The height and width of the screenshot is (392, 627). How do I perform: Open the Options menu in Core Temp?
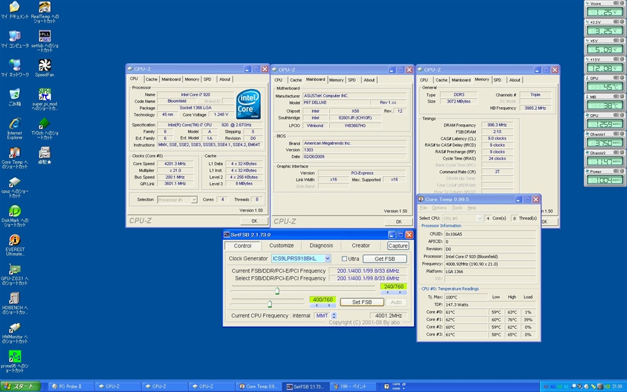439,208
